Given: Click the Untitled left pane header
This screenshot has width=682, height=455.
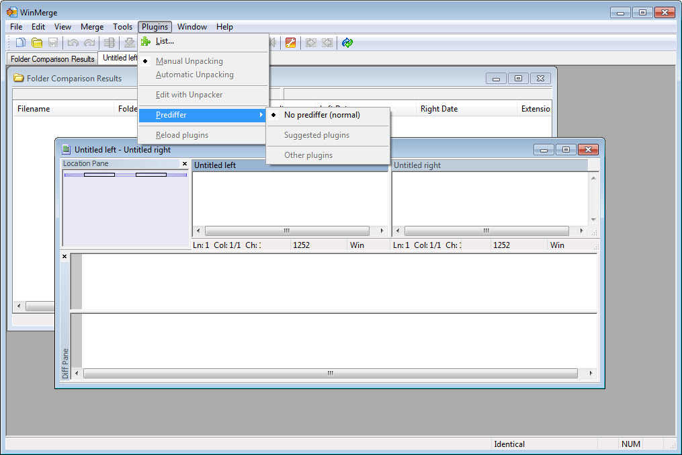Looking at the screenshot, I should tap(290, 165).
